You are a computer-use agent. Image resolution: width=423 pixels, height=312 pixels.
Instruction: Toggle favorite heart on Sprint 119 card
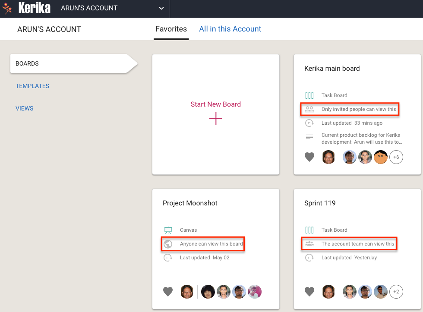(x=309, y=292)
